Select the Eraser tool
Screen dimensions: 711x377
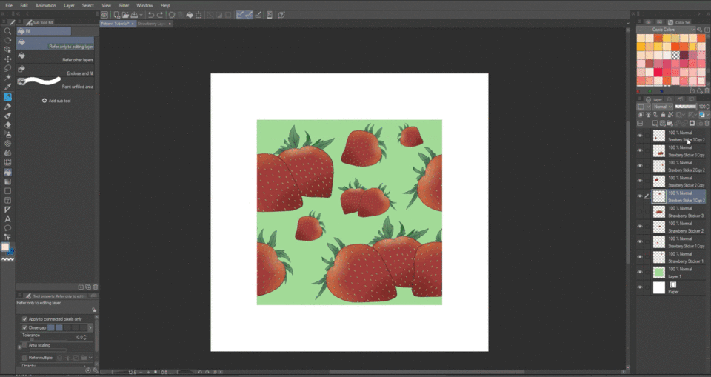pos(7,125)
